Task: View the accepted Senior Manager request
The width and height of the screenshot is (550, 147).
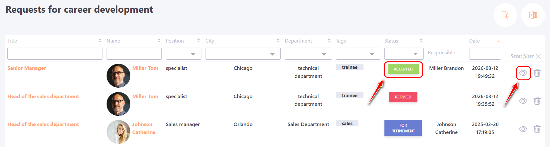Action: [523, 73]
